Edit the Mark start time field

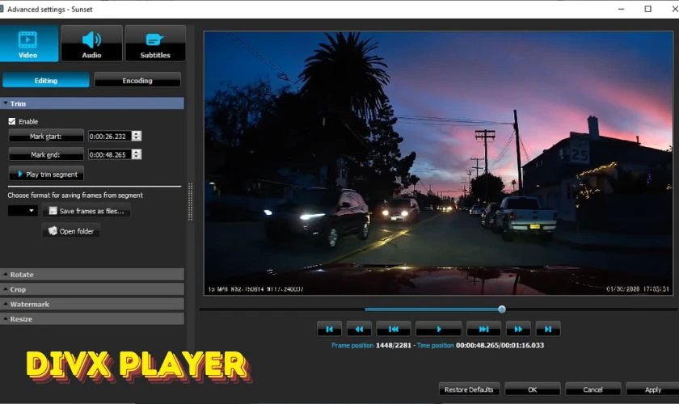click(x=110, y=136)
